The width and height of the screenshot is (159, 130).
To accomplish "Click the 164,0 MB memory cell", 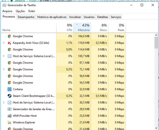I will tap(82, 36).
